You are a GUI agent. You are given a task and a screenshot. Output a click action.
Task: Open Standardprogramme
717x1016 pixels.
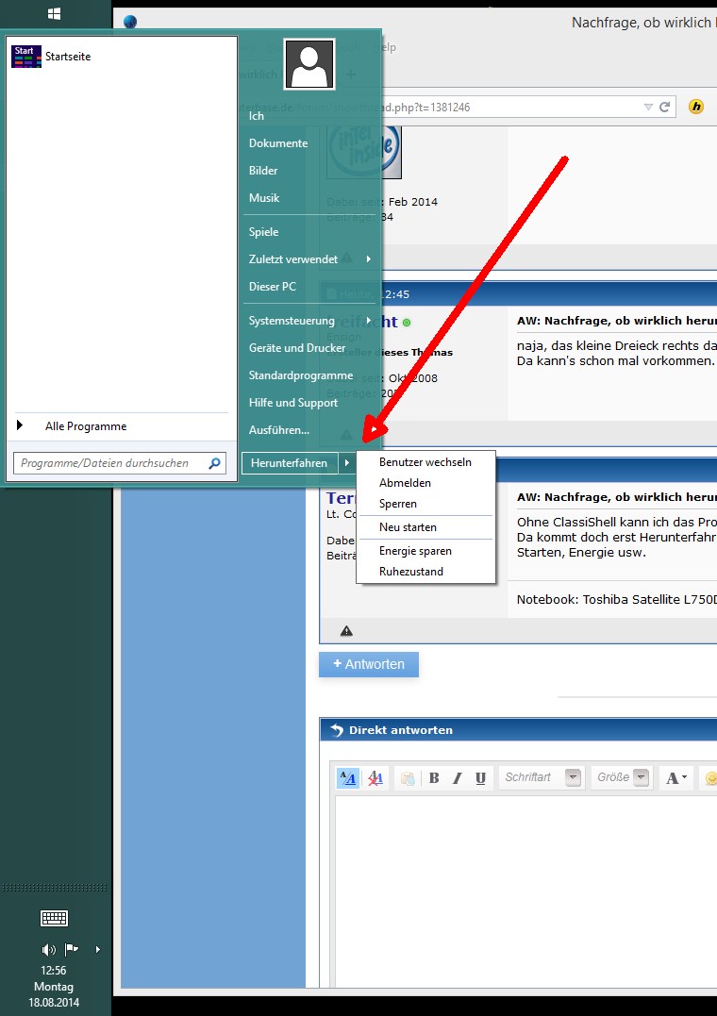[x=301, y=375]
